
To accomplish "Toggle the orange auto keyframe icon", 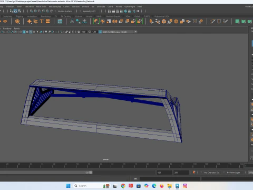I will [194, 172].
